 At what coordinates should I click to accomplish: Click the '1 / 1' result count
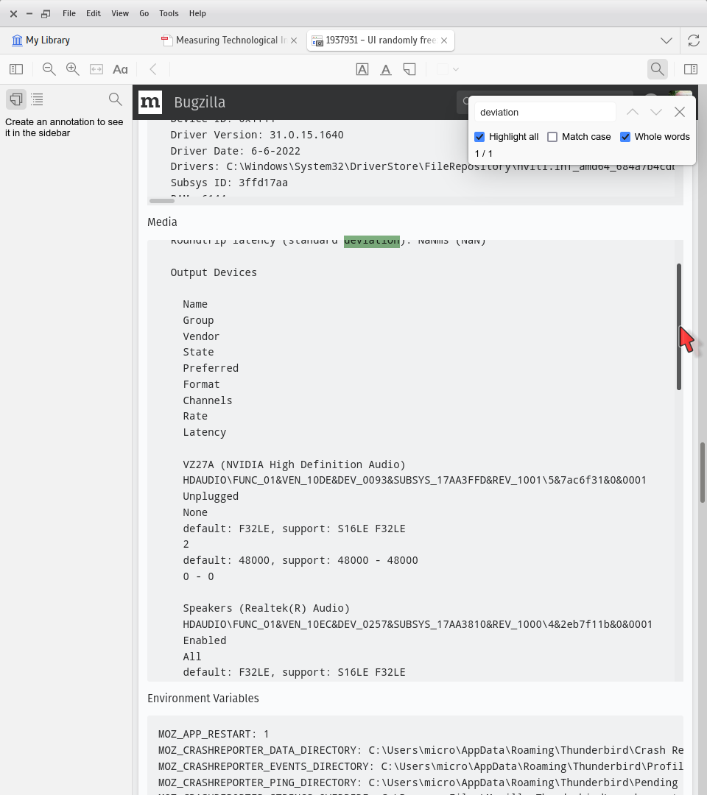pyautogui.click(x=483, y=154)
